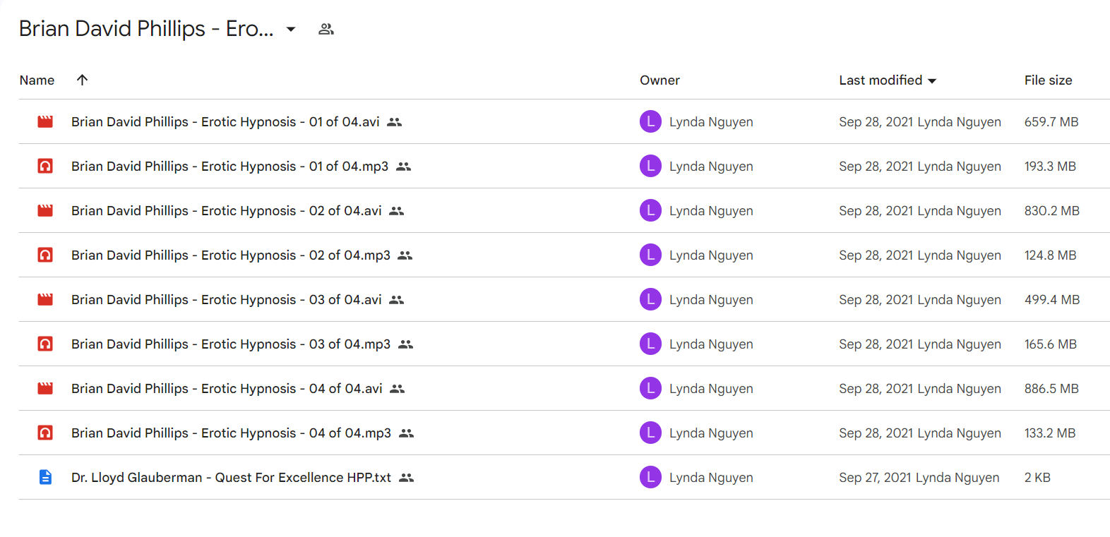The width and height of the screenshot is (1110, 537).
Task: Click the document icon for Quest For Excellence HPP.txt
Action: coord(45,477)
